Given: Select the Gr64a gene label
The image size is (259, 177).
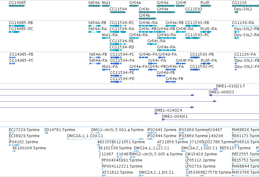Looking at the screenshot, I should 135,3.
